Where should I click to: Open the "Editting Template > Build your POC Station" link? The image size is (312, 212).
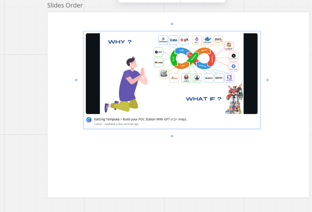point(140,119)
